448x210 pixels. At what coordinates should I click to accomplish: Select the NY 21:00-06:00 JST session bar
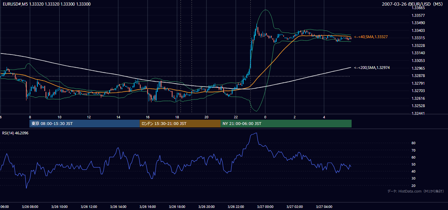[x=286, y=124]
